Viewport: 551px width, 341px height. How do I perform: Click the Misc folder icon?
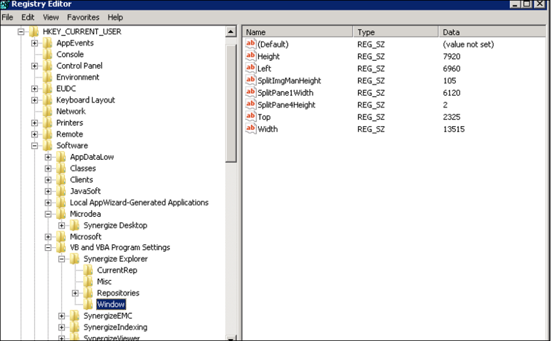point(88,281)
